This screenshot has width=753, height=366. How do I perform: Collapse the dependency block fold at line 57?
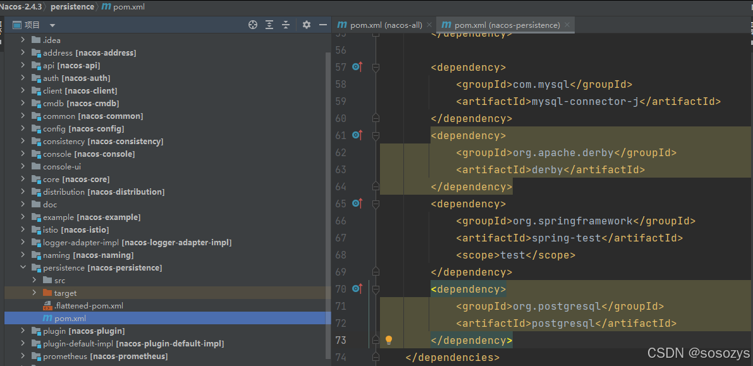(x=376, y=68)
